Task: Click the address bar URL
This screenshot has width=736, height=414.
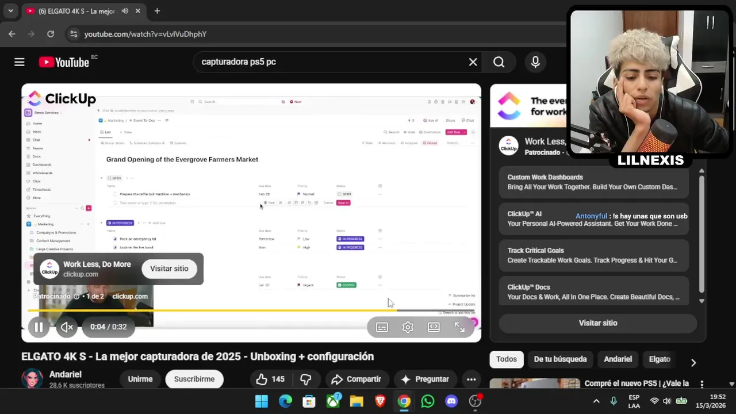Action: coord(145,34)
